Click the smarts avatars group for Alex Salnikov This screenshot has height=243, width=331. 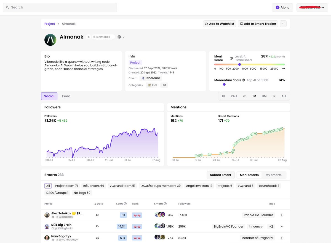pos(160,215)
